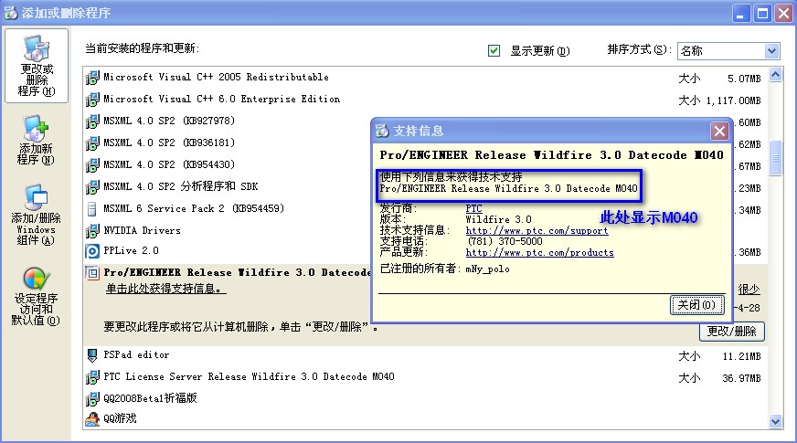The height and width of the screenshot is (443, 797).
Task: Click the list scrollbar thumb
Action: point(775,158)
